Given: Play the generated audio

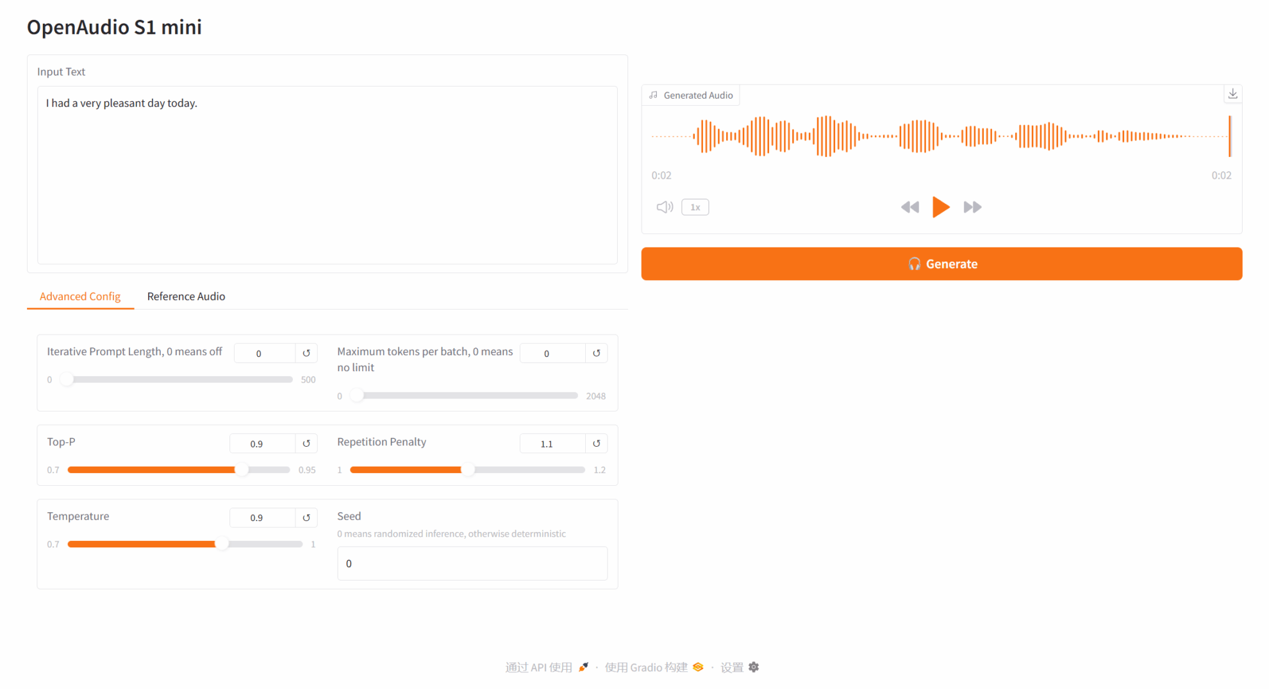Looking at the screenshot, I should coord(940,207).
